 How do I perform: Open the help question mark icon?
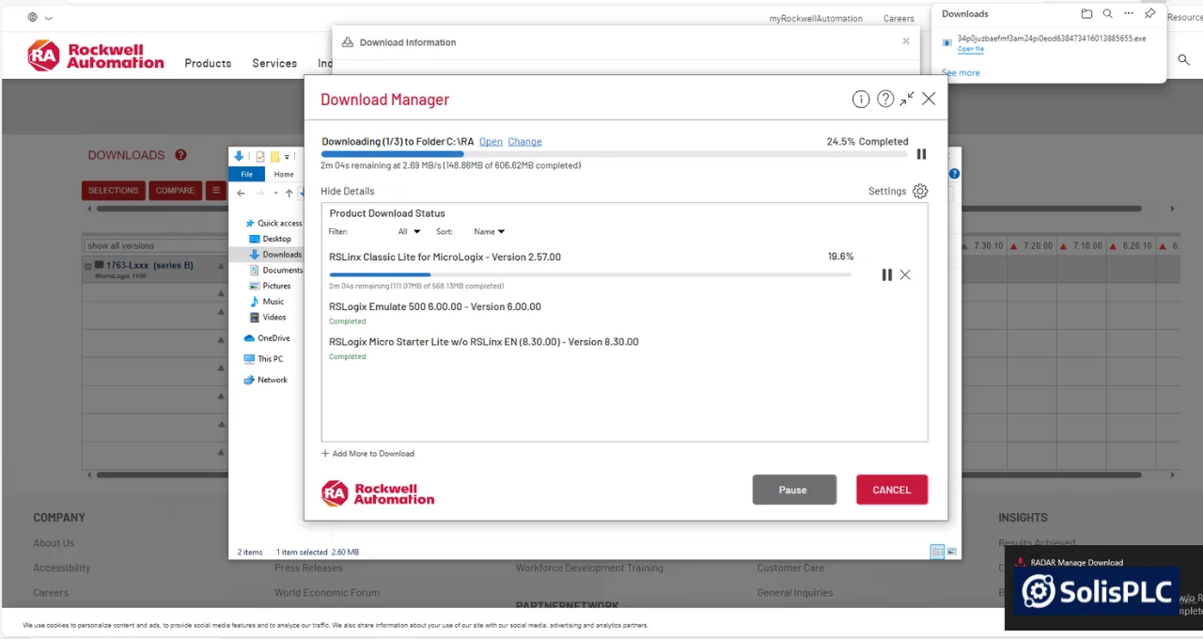point(884,99)
